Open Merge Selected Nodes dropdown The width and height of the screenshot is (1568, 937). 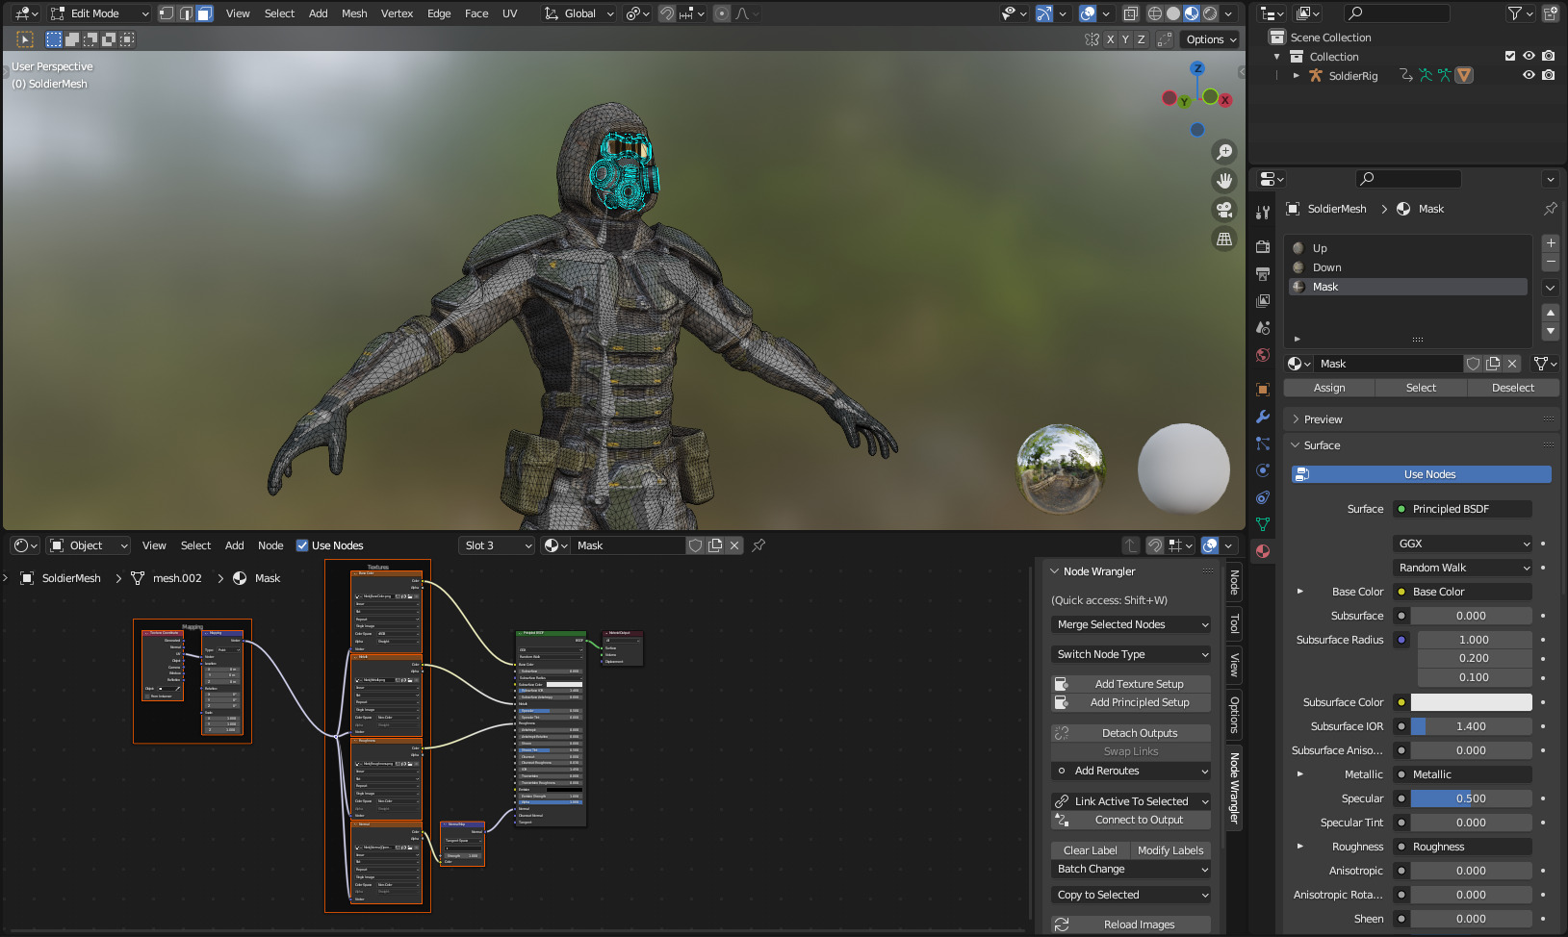coord(1131,624)
